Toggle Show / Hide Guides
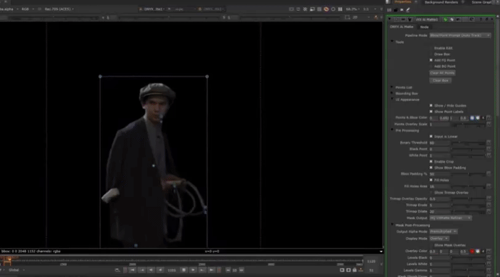 431,105
